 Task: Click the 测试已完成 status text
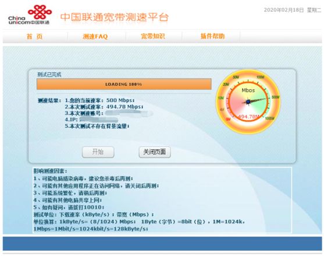(49, 75)
